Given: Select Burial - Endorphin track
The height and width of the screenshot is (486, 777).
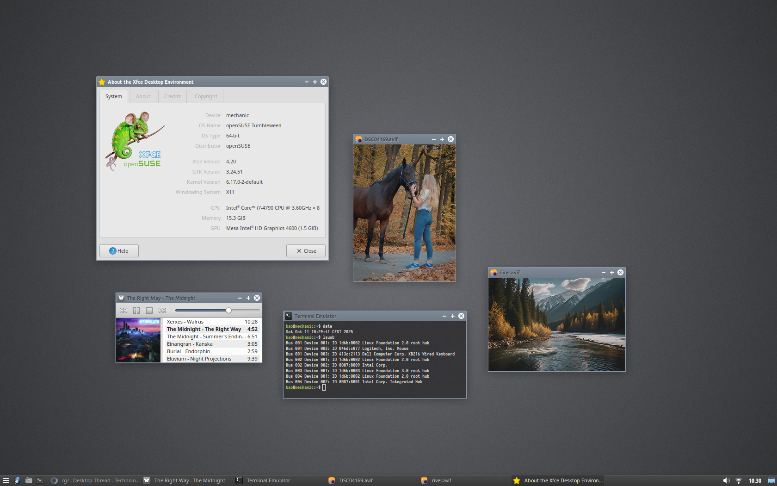Looking at the screenshot, I should pyautogui.click(x=188, y=351).
